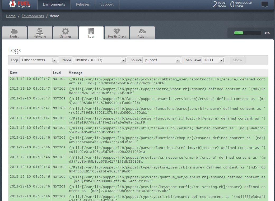275x201 pixels.
Task: Select the puppet_semantic_version.rb log message
Action: 167,101
